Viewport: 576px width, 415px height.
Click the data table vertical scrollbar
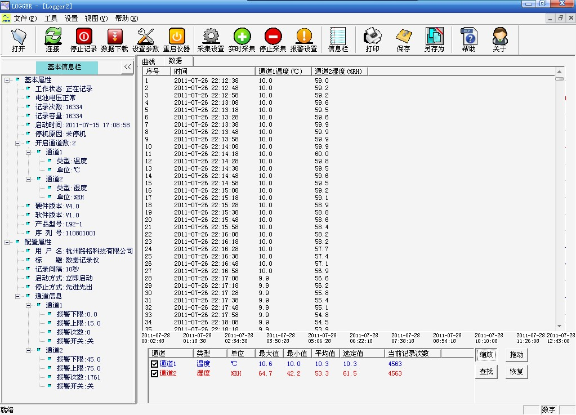coord(559,197)
